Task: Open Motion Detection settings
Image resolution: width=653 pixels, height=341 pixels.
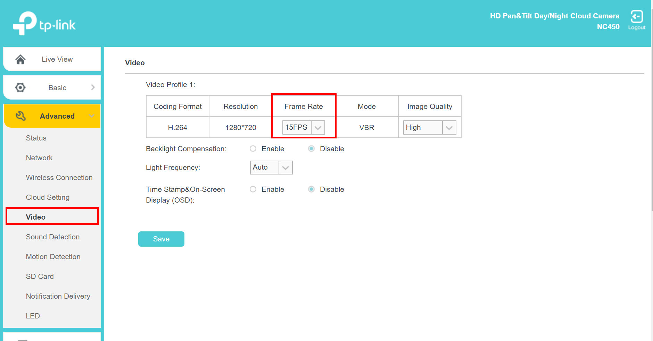Action: pyautogui.click(x=53, y=257)
